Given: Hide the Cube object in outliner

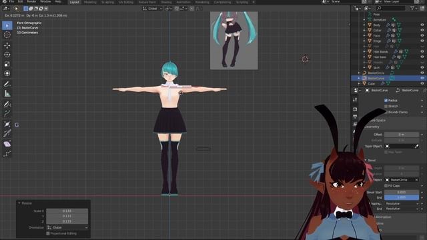Looking at the screenshot, I should (x=422, y=83).
